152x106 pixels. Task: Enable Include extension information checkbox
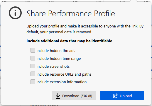click(x=33, y=82)
